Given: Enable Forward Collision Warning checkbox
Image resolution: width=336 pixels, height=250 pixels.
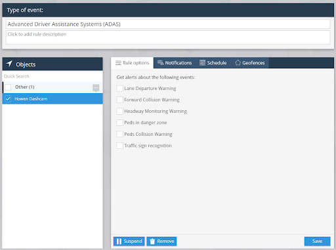Looking at the screenshot, I should pos(119,100).
